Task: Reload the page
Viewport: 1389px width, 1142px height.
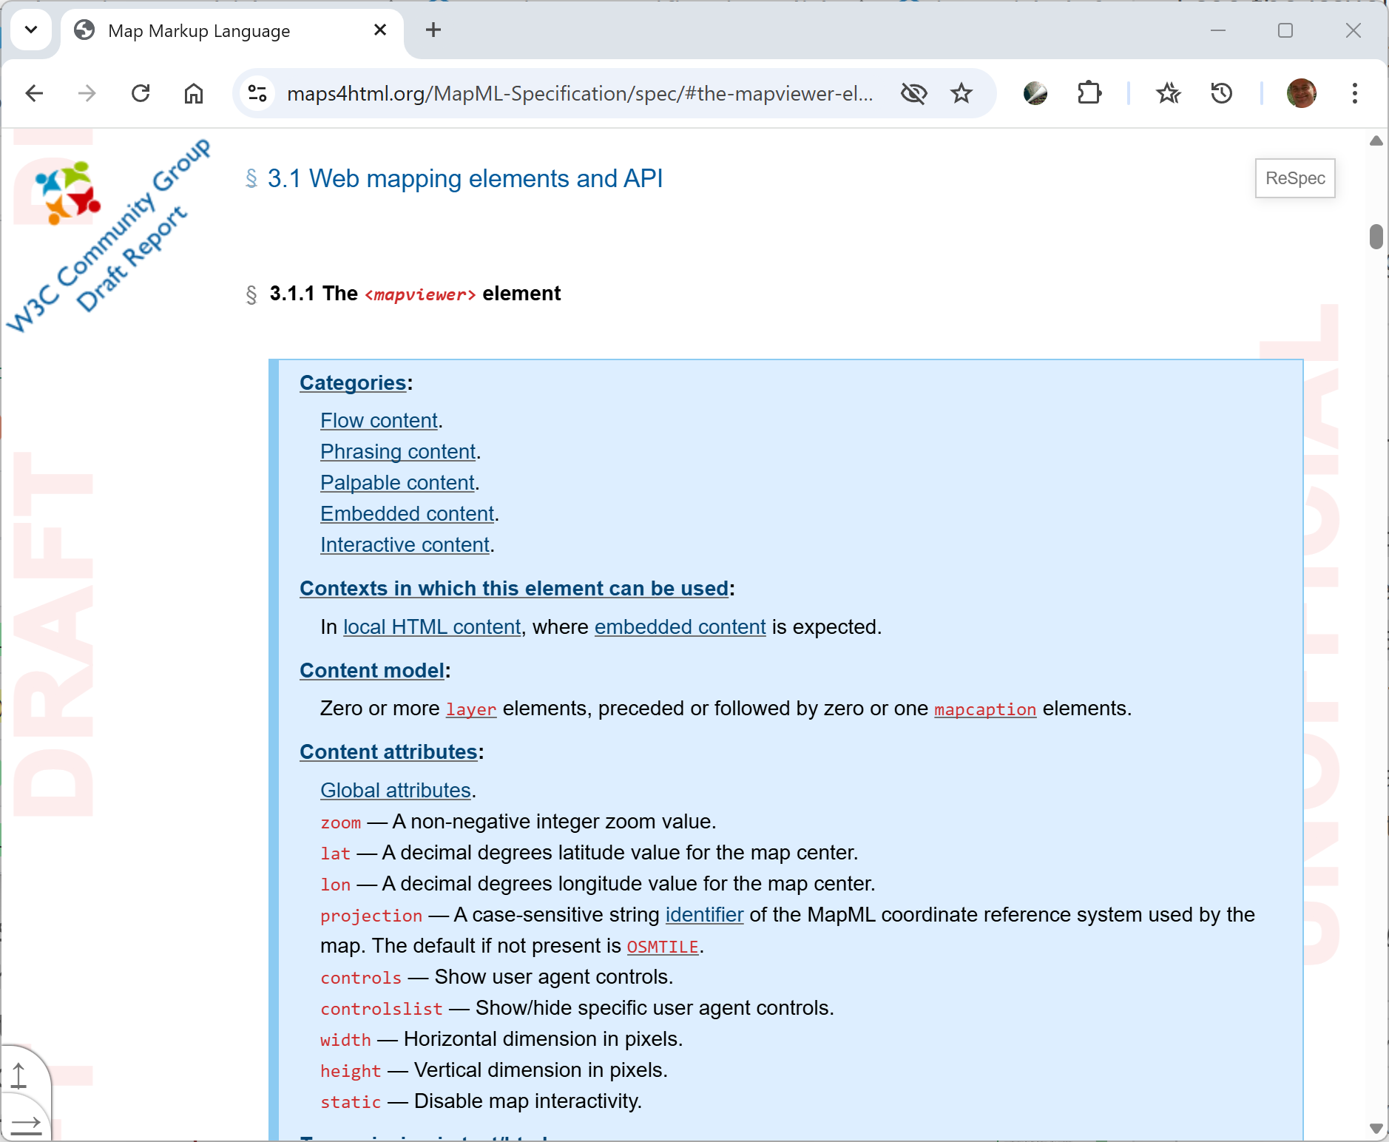Action: [141, 93]
